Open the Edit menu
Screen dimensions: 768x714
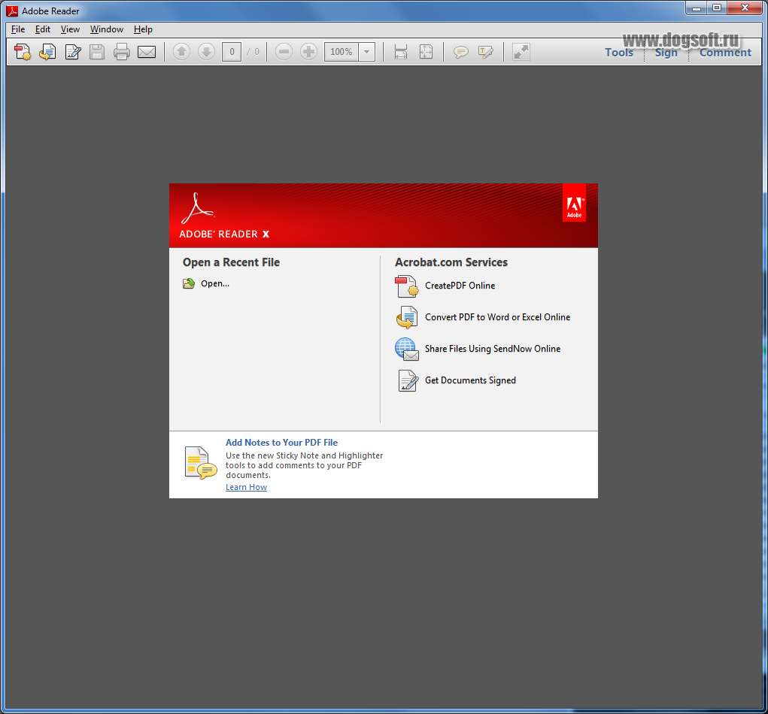pyautogui.click(x=43, y=29)
